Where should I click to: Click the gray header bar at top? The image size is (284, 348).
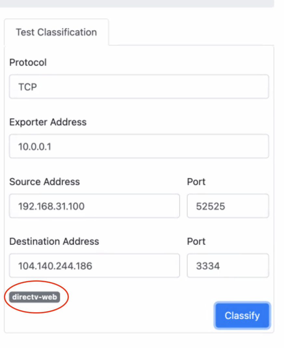pos(136,3)
